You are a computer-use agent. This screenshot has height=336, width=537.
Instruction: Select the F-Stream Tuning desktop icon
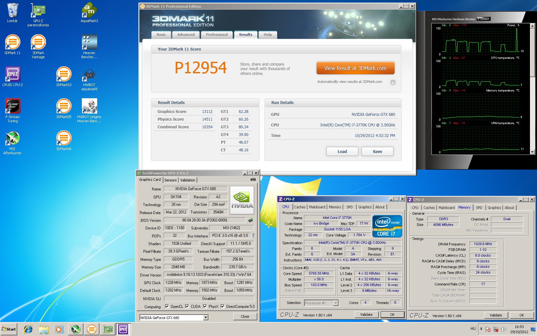tap(12, 111)
